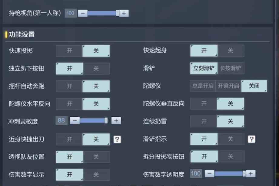The width and height of the screenshot is (279, 186).
Task: Decrease 持枪视角(第一人称) with minus button
Action: 83,13
